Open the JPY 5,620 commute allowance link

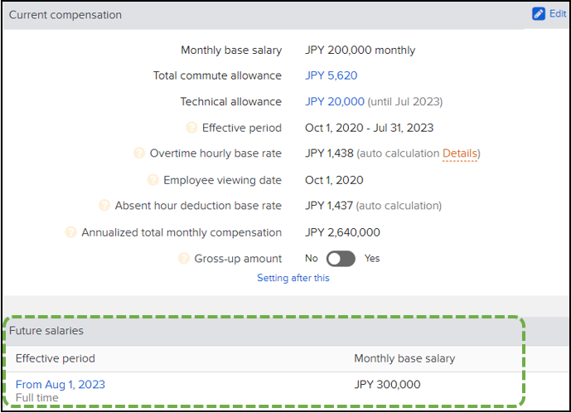click(x=331, y=75)
